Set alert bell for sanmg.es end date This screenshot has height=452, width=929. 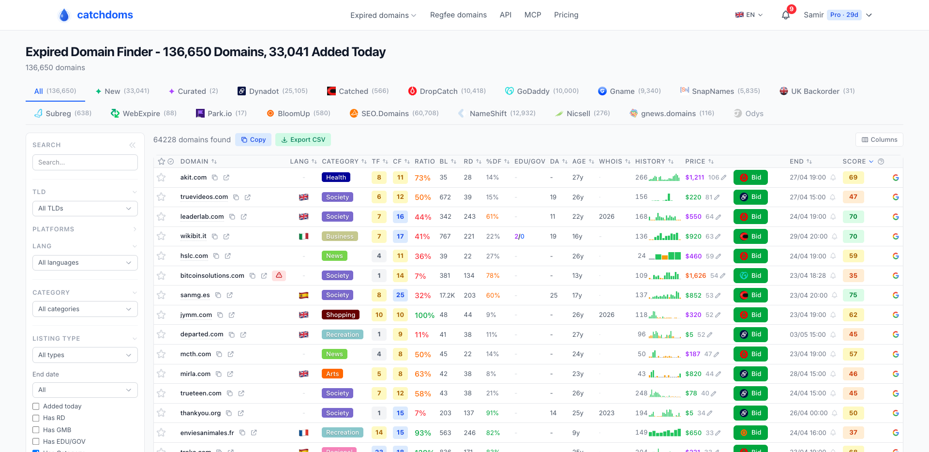coord(835,295)
